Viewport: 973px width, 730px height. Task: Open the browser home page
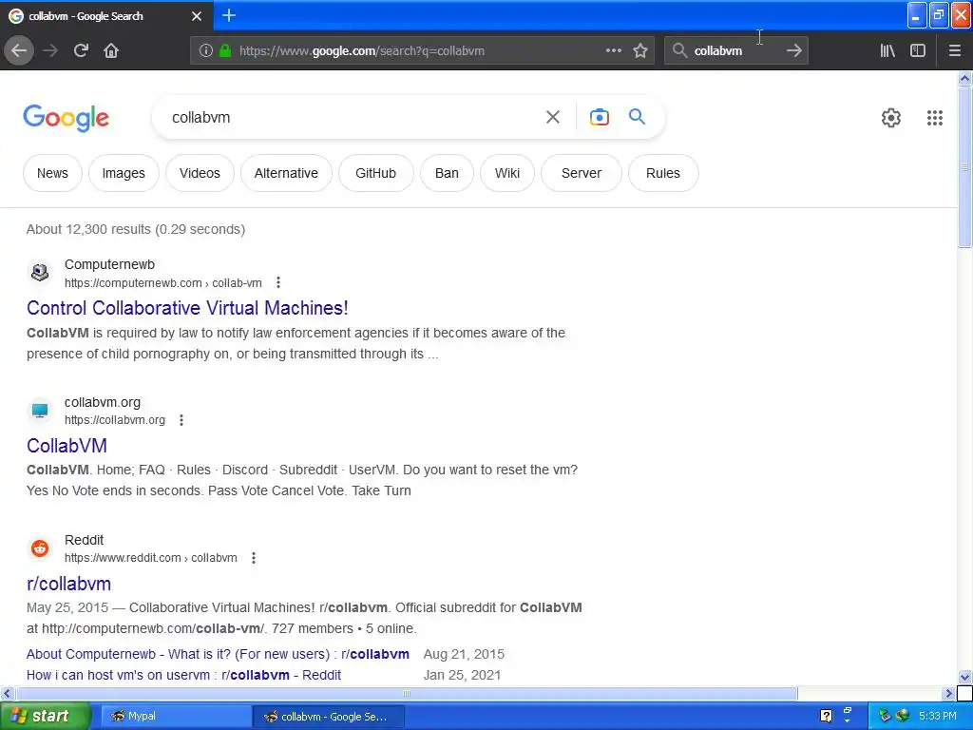111,50
